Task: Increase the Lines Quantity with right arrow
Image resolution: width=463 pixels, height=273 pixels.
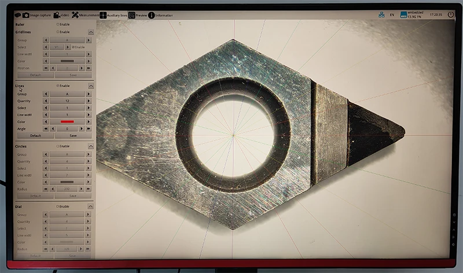Action: [89, 101]
